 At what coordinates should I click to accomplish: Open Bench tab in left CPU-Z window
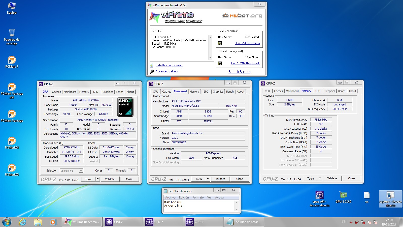(120, 92)
